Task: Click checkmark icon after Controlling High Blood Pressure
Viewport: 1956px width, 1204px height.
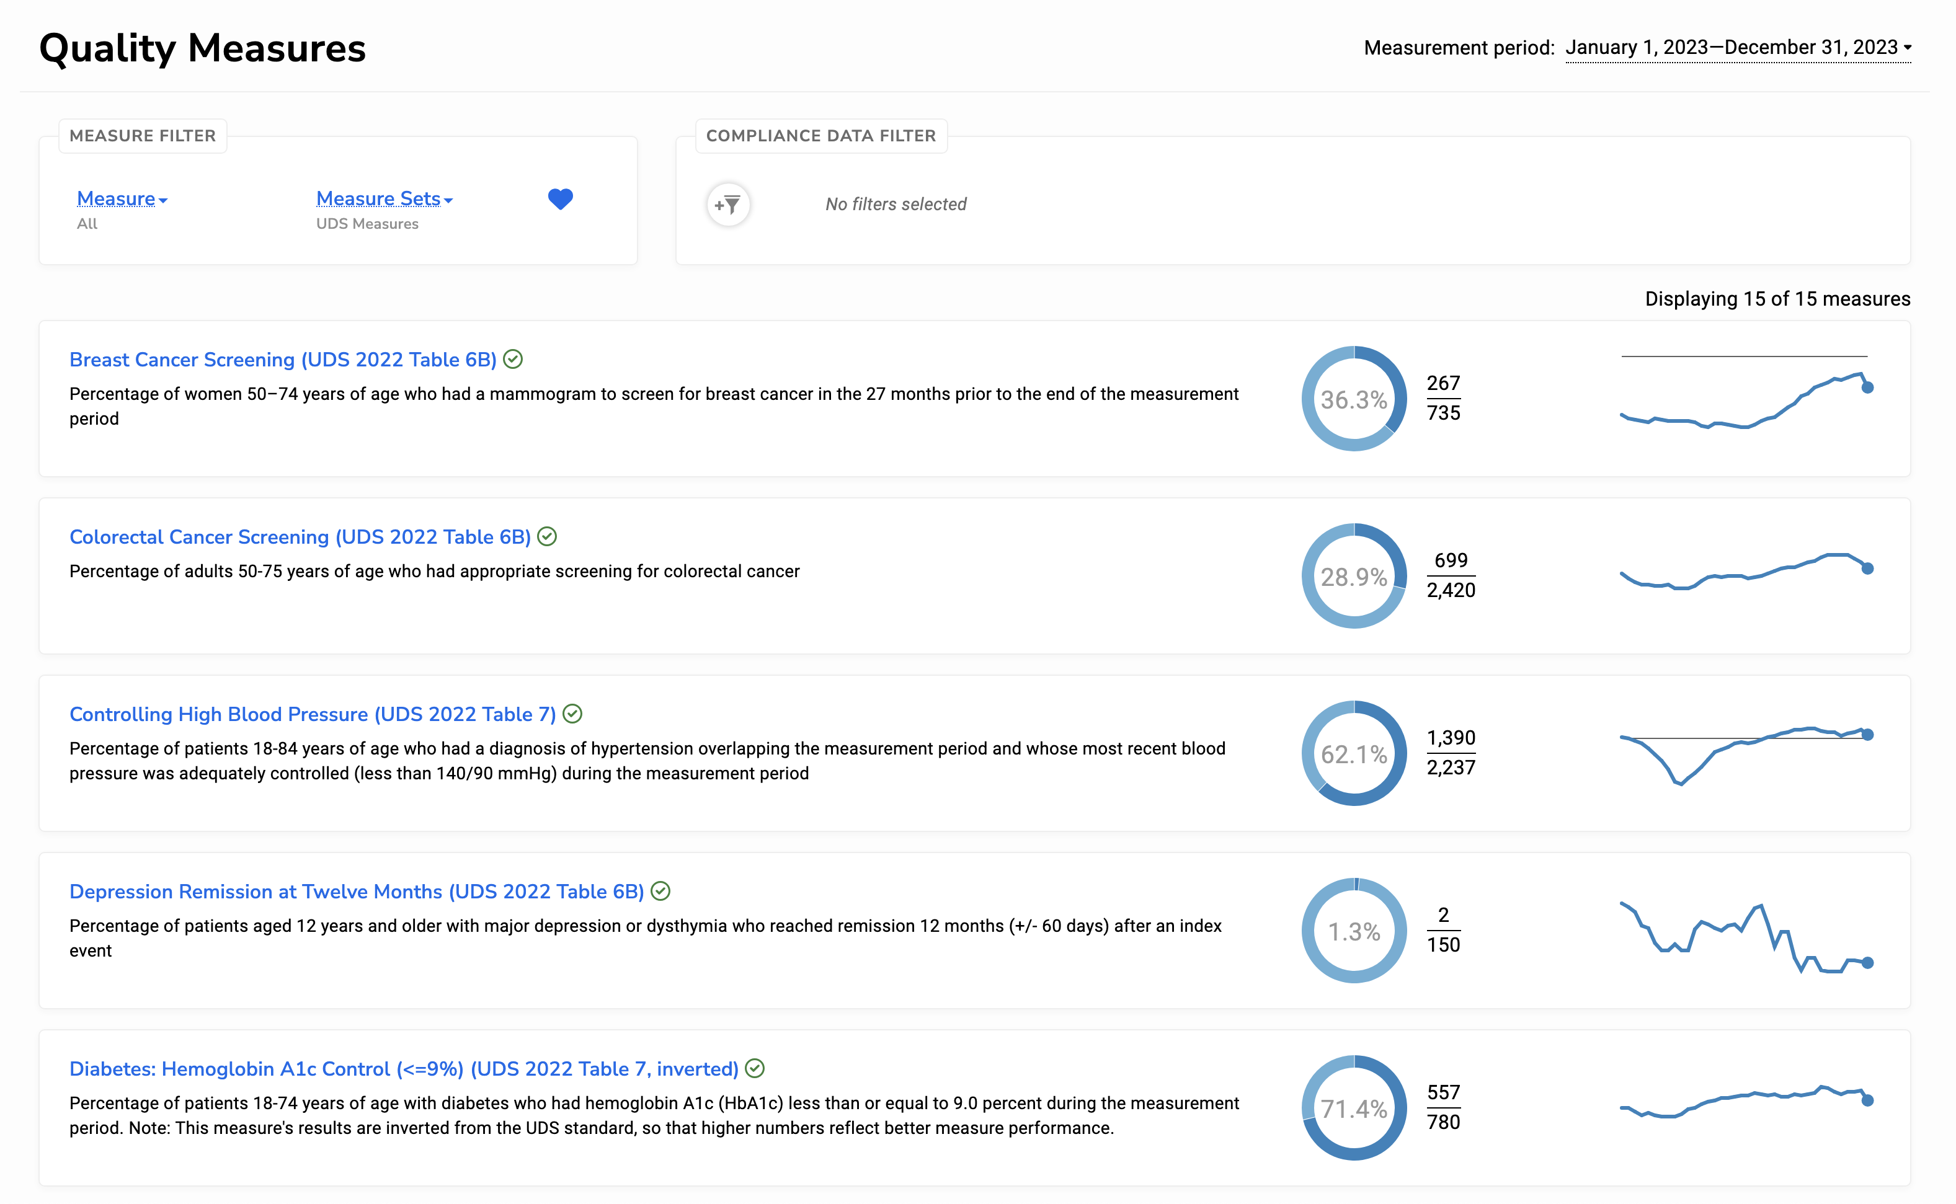Action: coord(572,714)
